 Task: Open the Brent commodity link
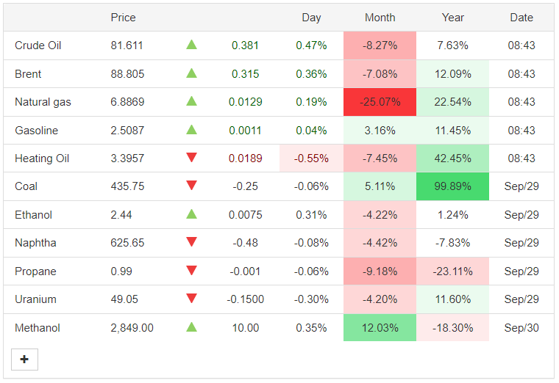coord(28,74)
